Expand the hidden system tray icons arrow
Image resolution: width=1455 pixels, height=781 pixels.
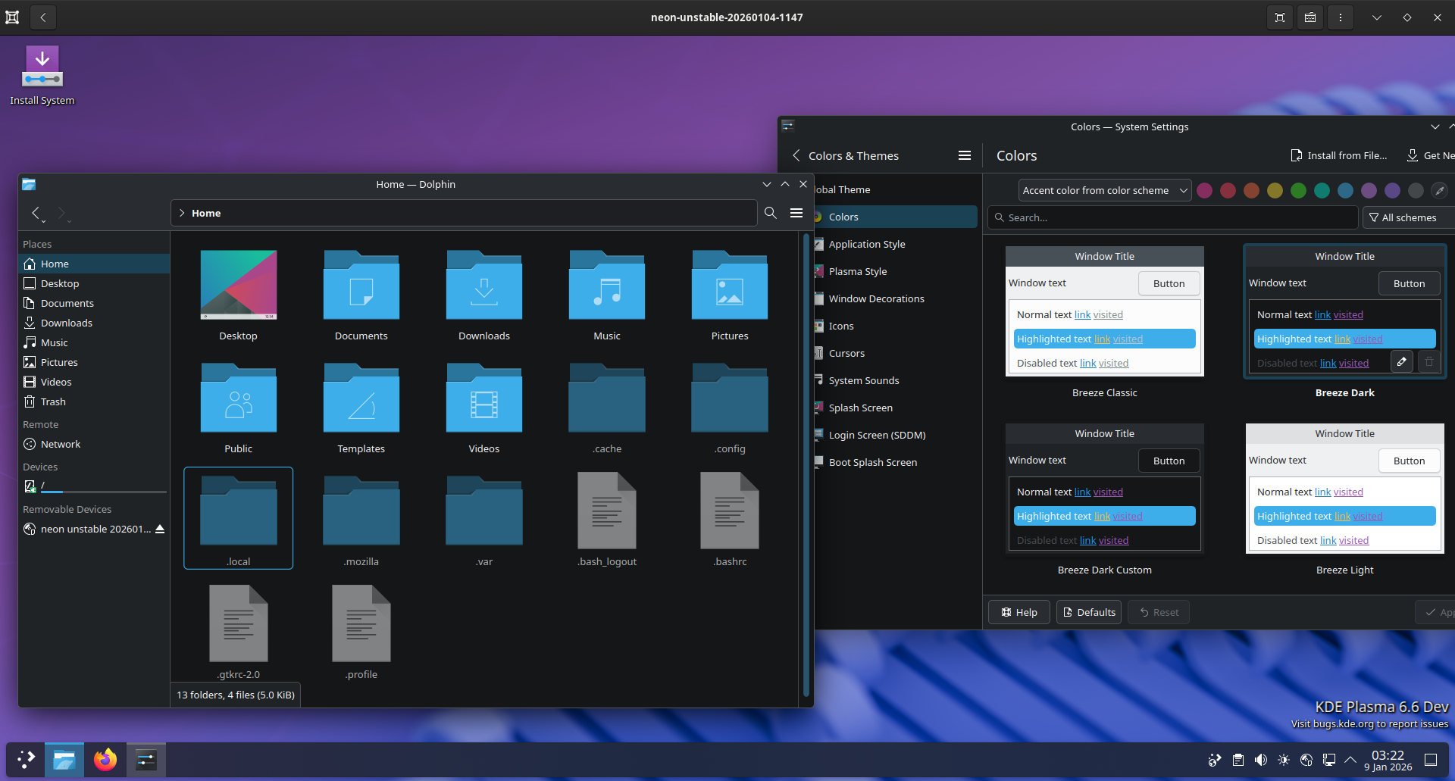[1350, 760]
